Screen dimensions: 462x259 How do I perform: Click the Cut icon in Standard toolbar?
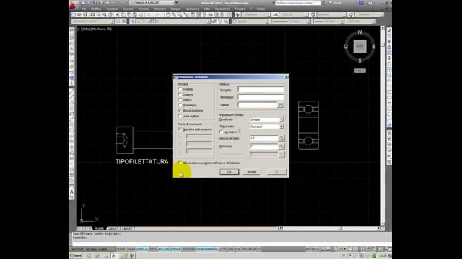click(x=118, y=14)
